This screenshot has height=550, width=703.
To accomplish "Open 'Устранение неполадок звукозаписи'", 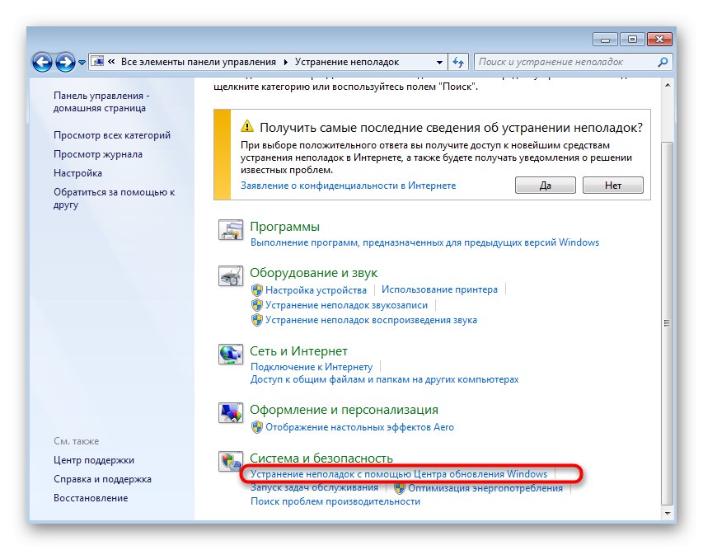I will tap(346, 305).
